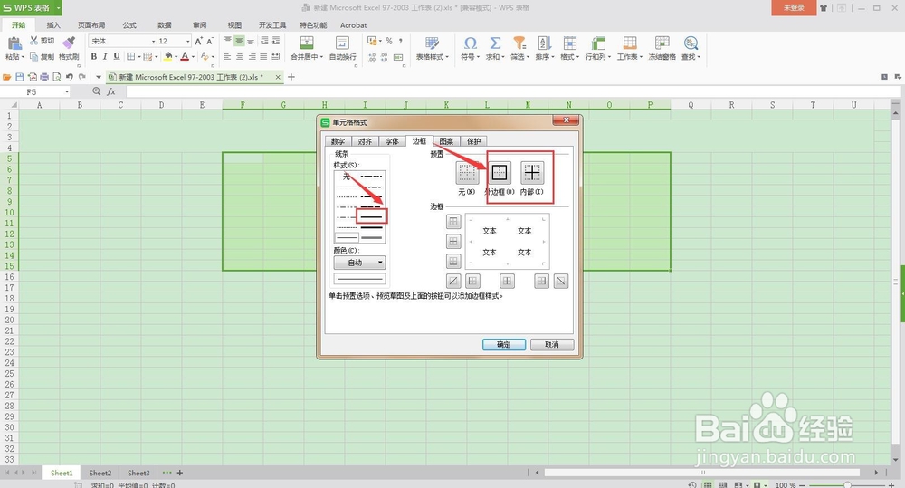
Task: Select the no border (无) preset
Action: point(467,173)
